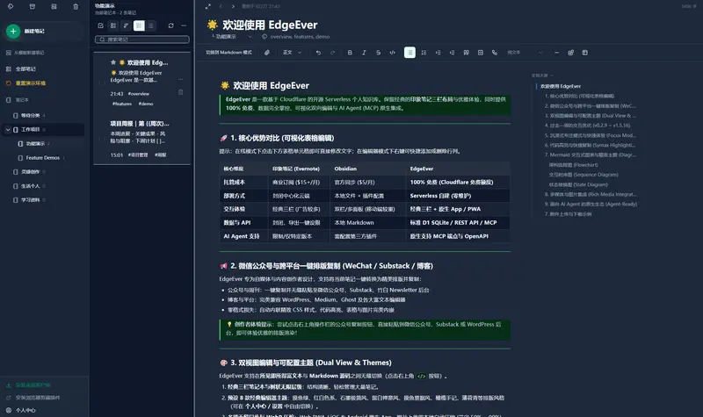Select the Feature Demos notebook
Image resolution: width=703 pixels, height=417 pixels.
pyautogui.click(x=42, y=158)
